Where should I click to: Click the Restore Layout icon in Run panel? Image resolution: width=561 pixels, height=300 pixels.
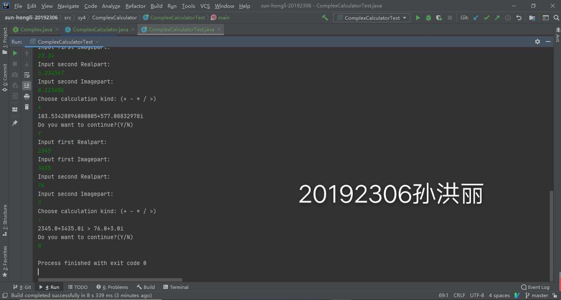tap(15, 109)
